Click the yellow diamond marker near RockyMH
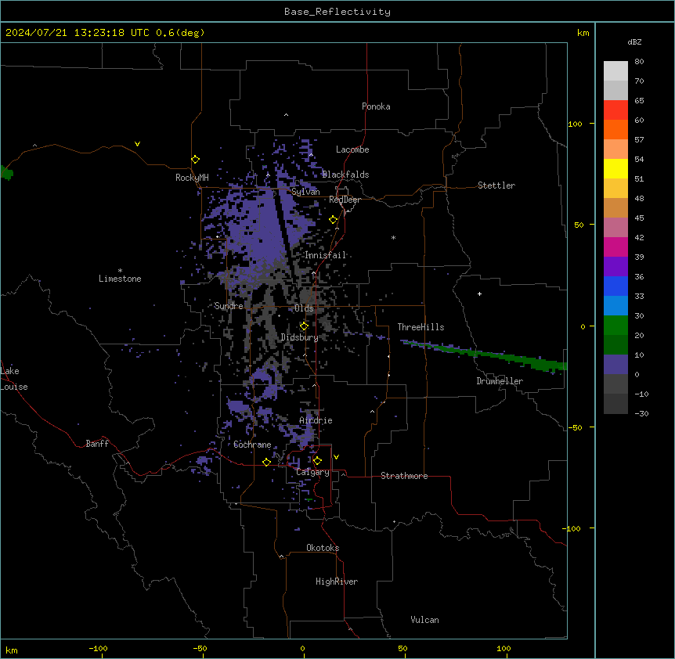The image size is (675, 659). point(196,160)
